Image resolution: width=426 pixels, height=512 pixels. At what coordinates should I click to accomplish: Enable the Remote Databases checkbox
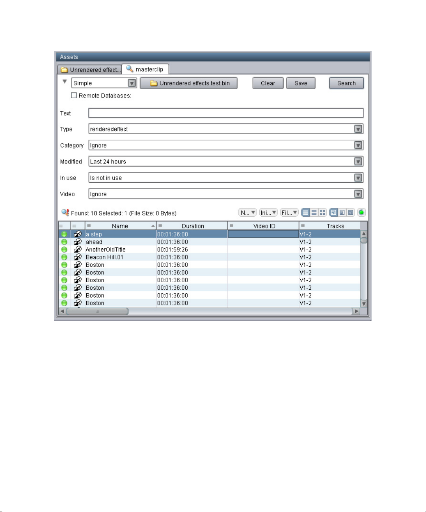tap(74, 95)
